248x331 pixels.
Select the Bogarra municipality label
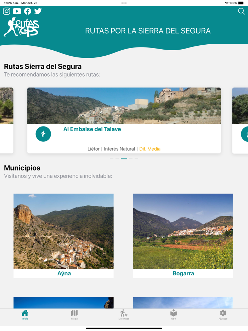click(x=183, y=273)
